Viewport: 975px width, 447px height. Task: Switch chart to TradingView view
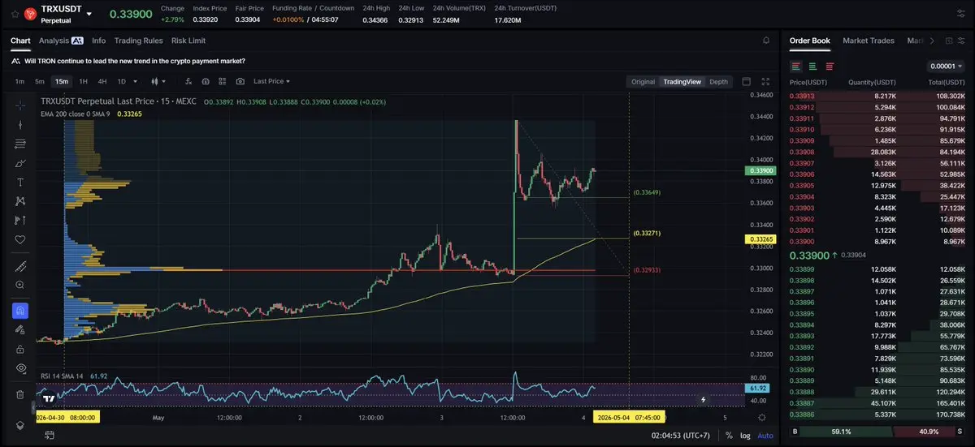(x=682, y=81)
